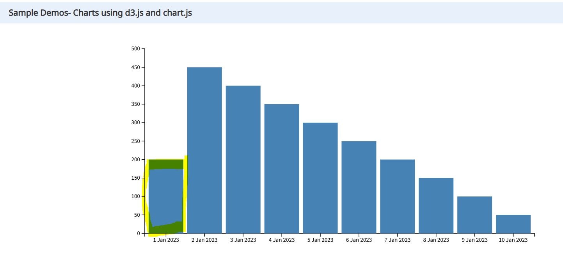Select the 9 Jan 2023 bar

[x=475, y=215]
